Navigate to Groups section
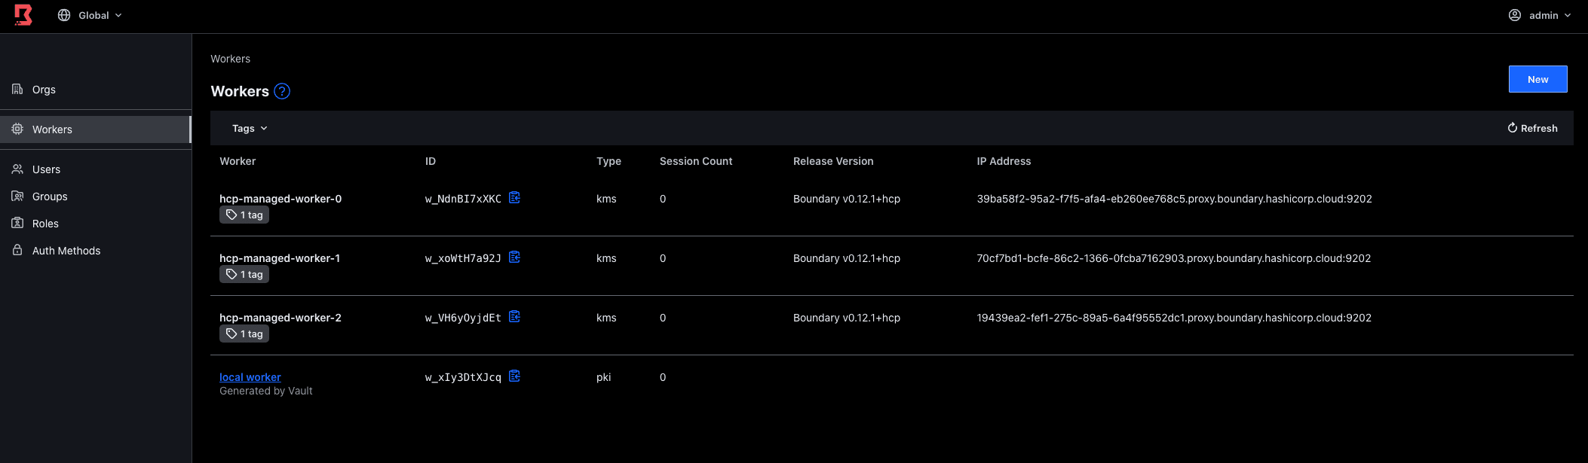The height and width of the screenshot is (463, 1588). pos(50,196)
